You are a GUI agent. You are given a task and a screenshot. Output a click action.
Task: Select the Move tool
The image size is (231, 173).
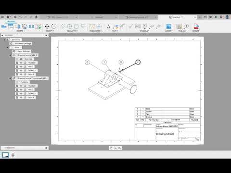coord(47,26)
